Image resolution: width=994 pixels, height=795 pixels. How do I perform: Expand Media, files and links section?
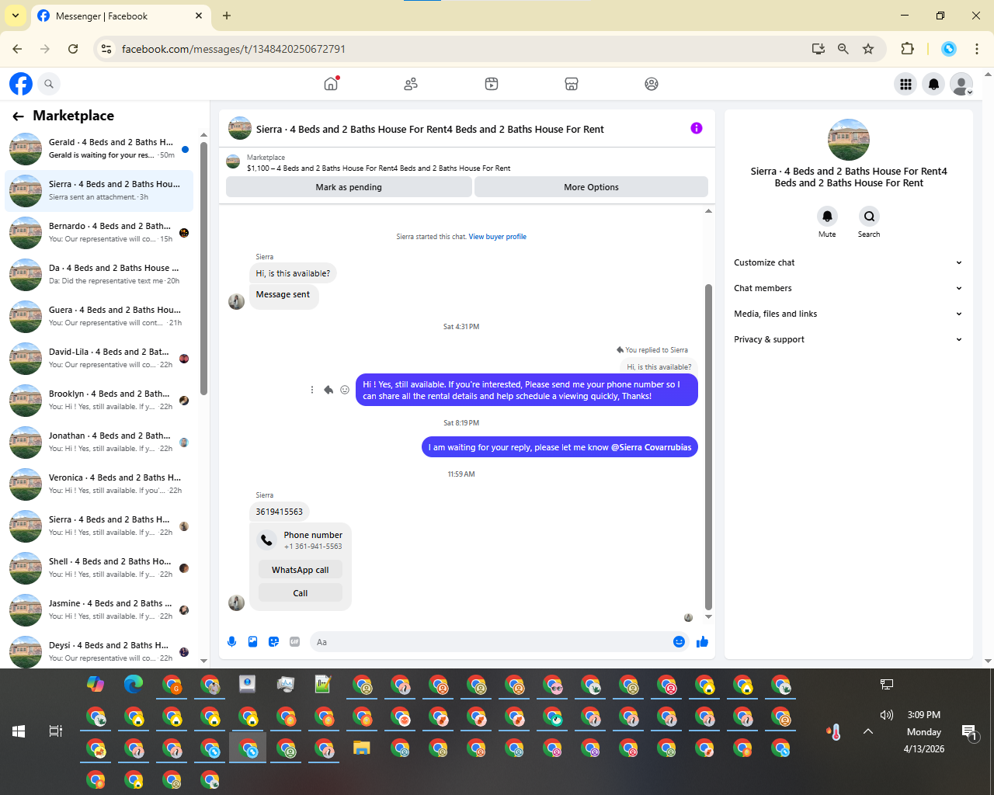(848, 314)
